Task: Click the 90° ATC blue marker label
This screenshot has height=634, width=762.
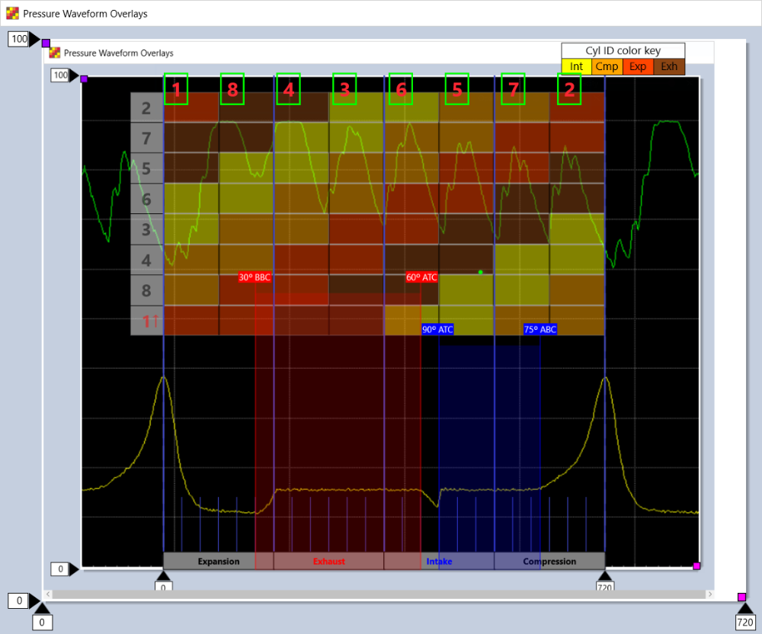Action: click(438, 329)
